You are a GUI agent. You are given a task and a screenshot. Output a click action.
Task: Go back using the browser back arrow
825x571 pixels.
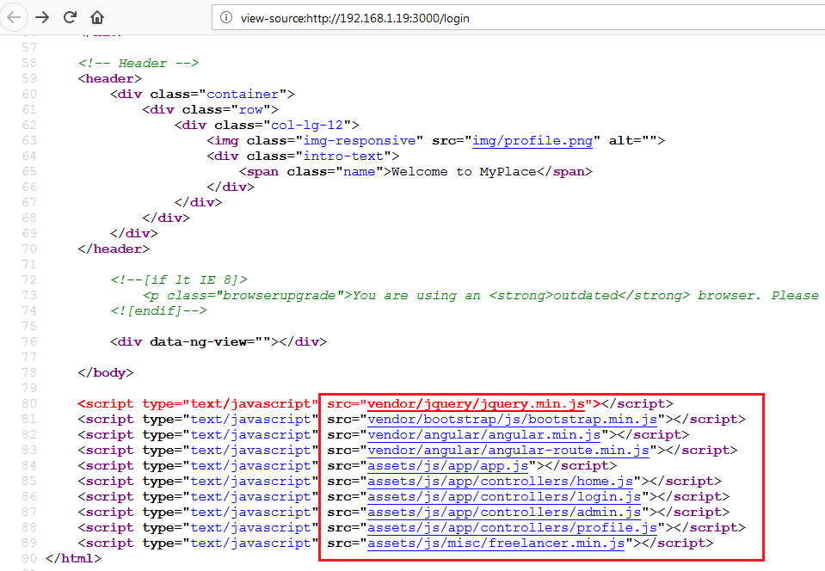tap(15, 17)
